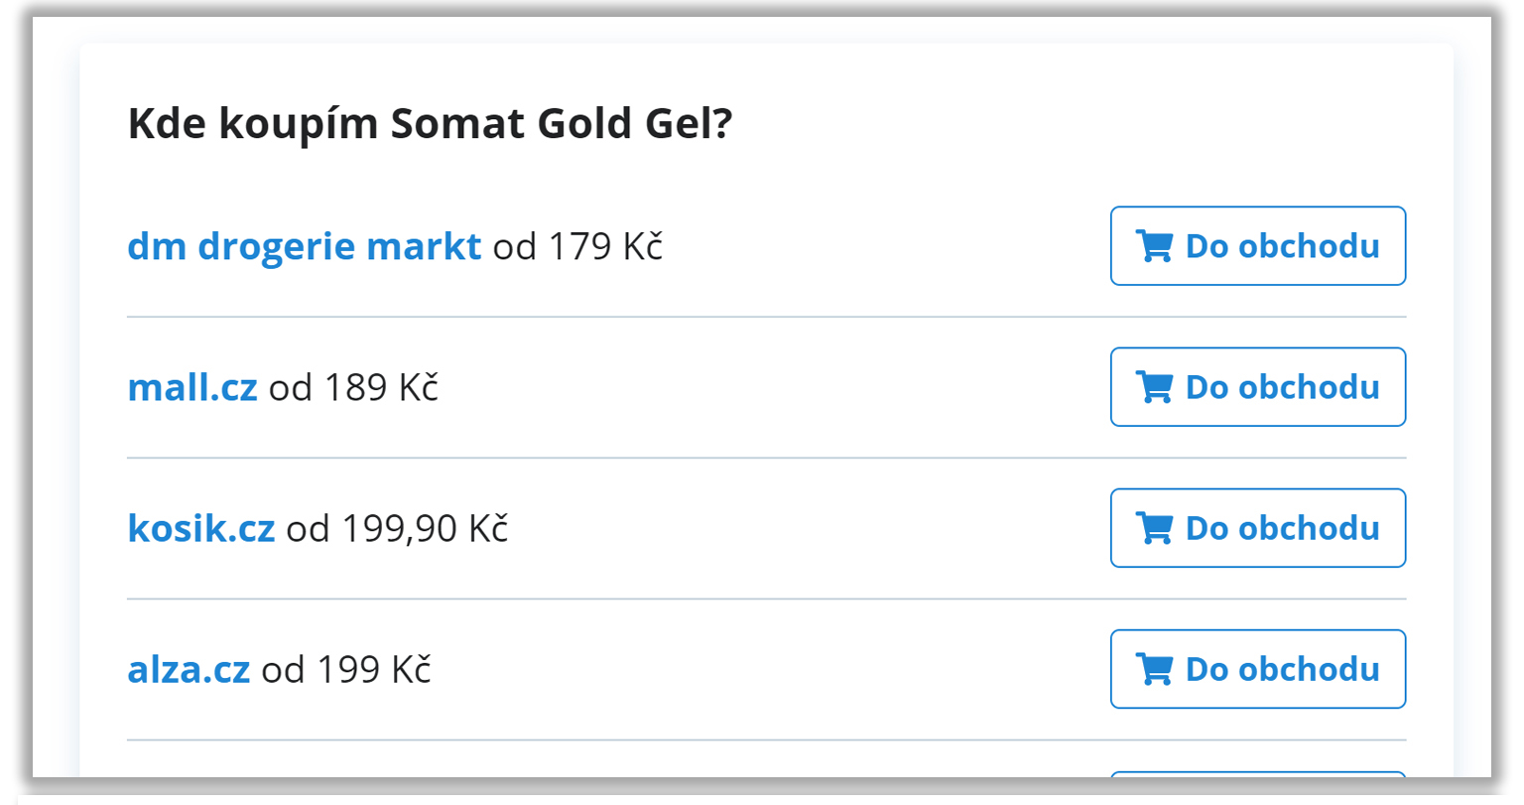Viewport: 1524px width, 805px height.
Task: Click the "od 189 Kč" price text
Action: click(353, 387)
